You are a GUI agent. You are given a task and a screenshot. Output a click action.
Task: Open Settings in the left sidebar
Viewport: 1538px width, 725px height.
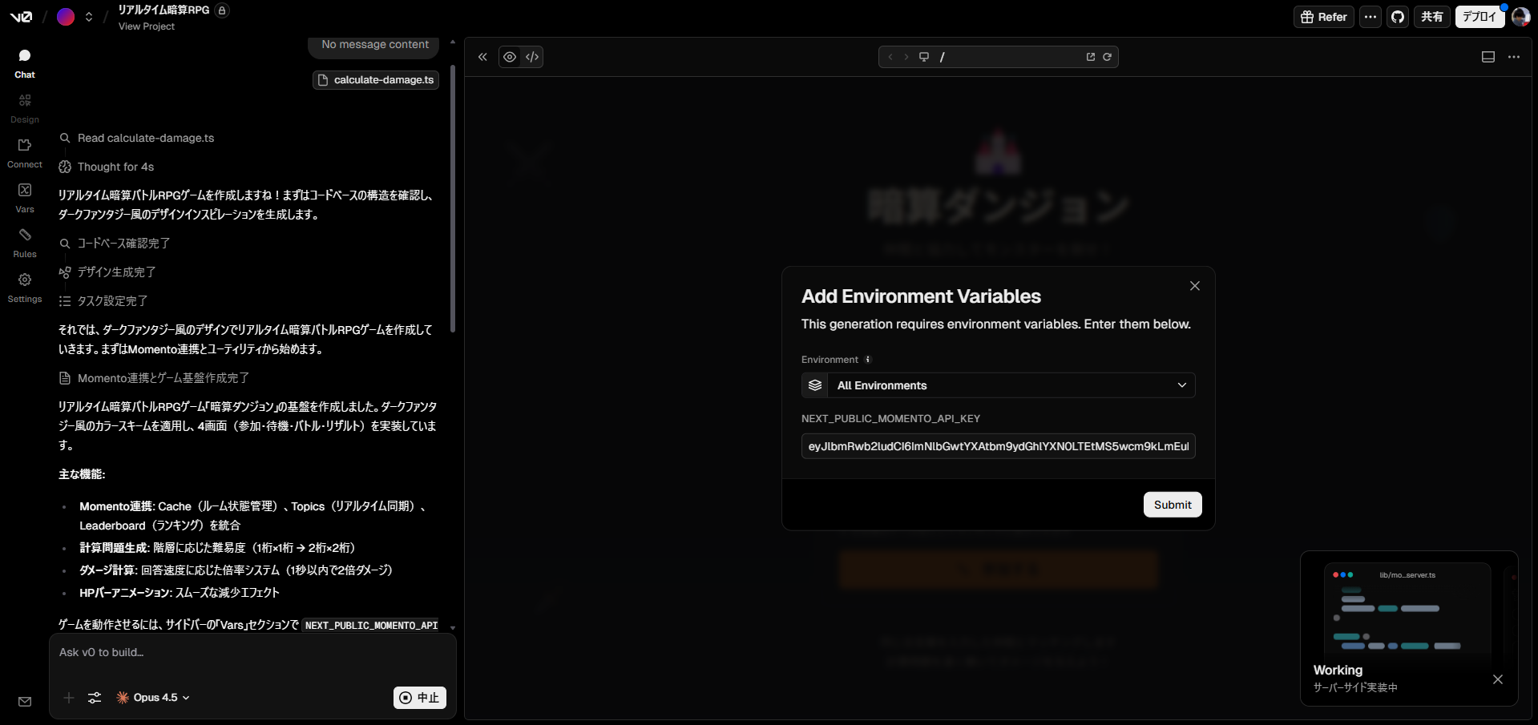click(25, 288)
